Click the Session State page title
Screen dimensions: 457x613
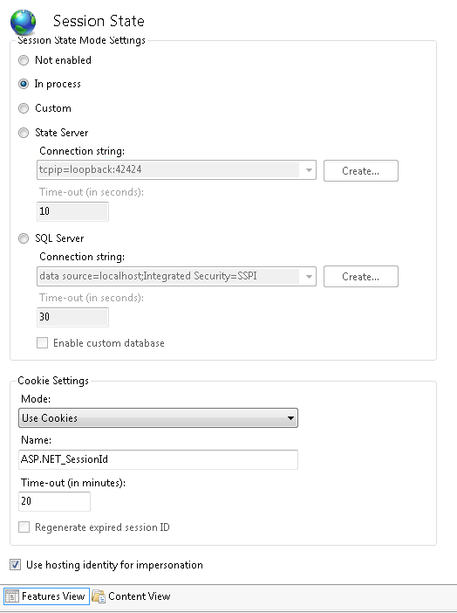99,21
